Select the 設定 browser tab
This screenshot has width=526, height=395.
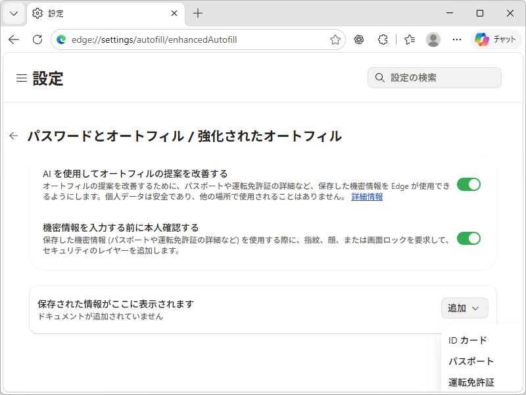(x=106, y=13)
